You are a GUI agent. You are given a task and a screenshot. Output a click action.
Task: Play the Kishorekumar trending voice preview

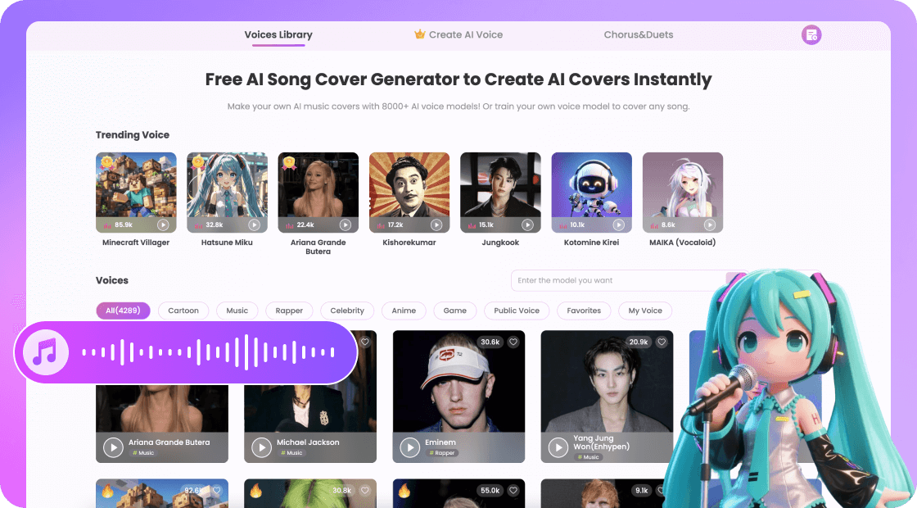coord(436,225)
